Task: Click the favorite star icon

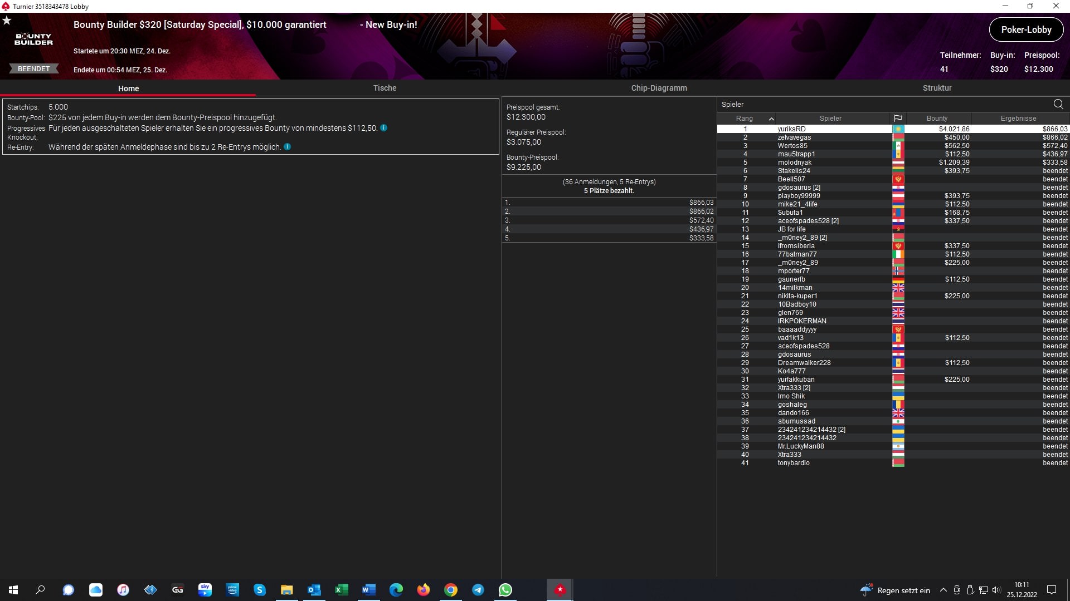Action: click(7, 21)
